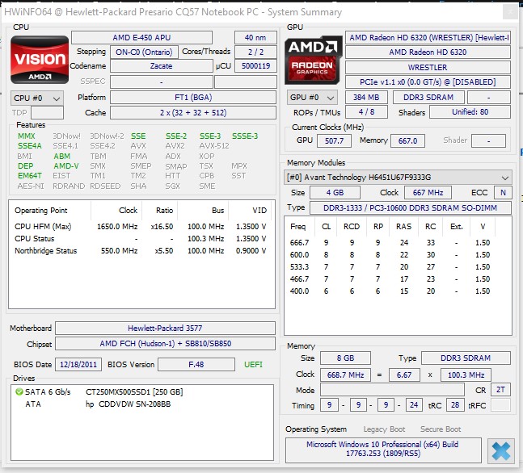
Task: Click the SSE4A feature label
Action: point(30,146)
